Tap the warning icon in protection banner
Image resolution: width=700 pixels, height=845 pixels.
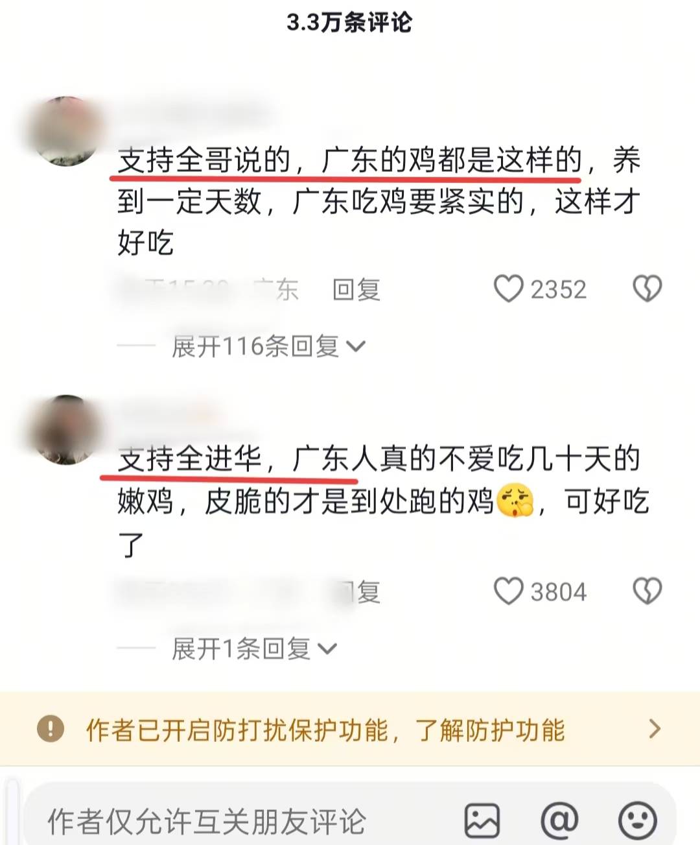click(x=51, y=729)
